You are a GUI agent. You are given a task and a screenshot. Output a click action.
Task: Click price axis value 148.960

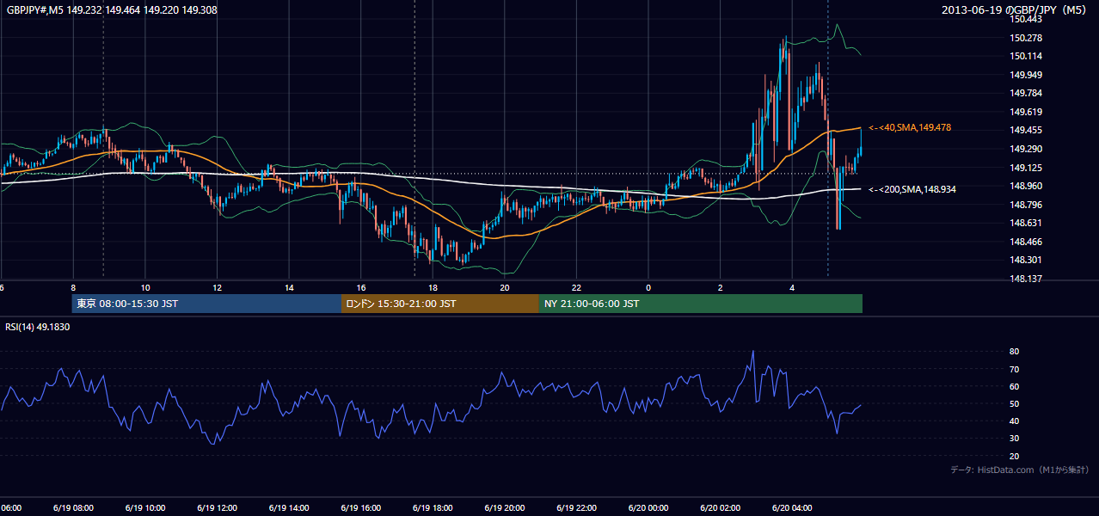1026,186
